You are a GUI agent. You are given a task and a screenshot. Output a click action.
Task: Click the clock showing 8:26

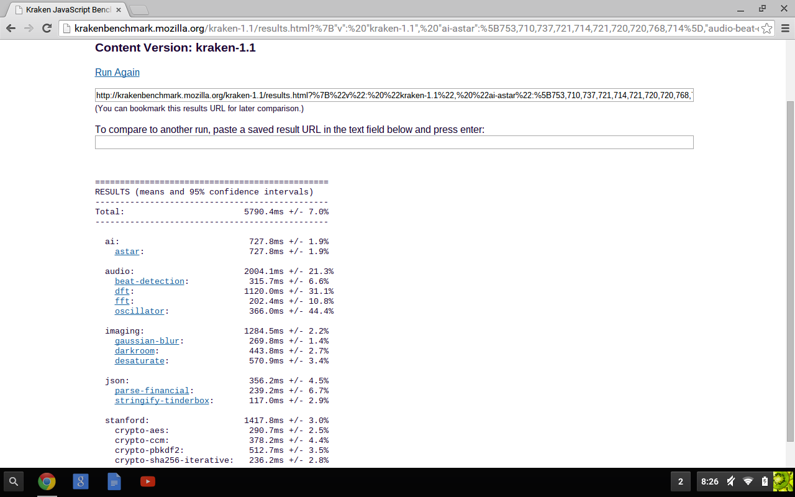coord(709,481)
